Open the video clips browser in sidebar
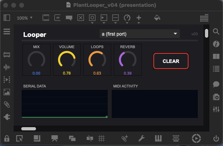Image resolution: width=223 pixels, height=146 pixels. [7, 80]
